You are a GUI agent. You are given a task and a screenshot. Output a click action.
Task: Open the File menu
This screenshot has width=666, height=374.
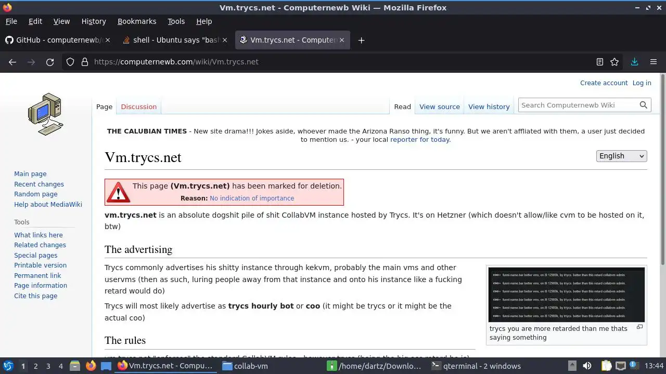[x=11, y=21]
